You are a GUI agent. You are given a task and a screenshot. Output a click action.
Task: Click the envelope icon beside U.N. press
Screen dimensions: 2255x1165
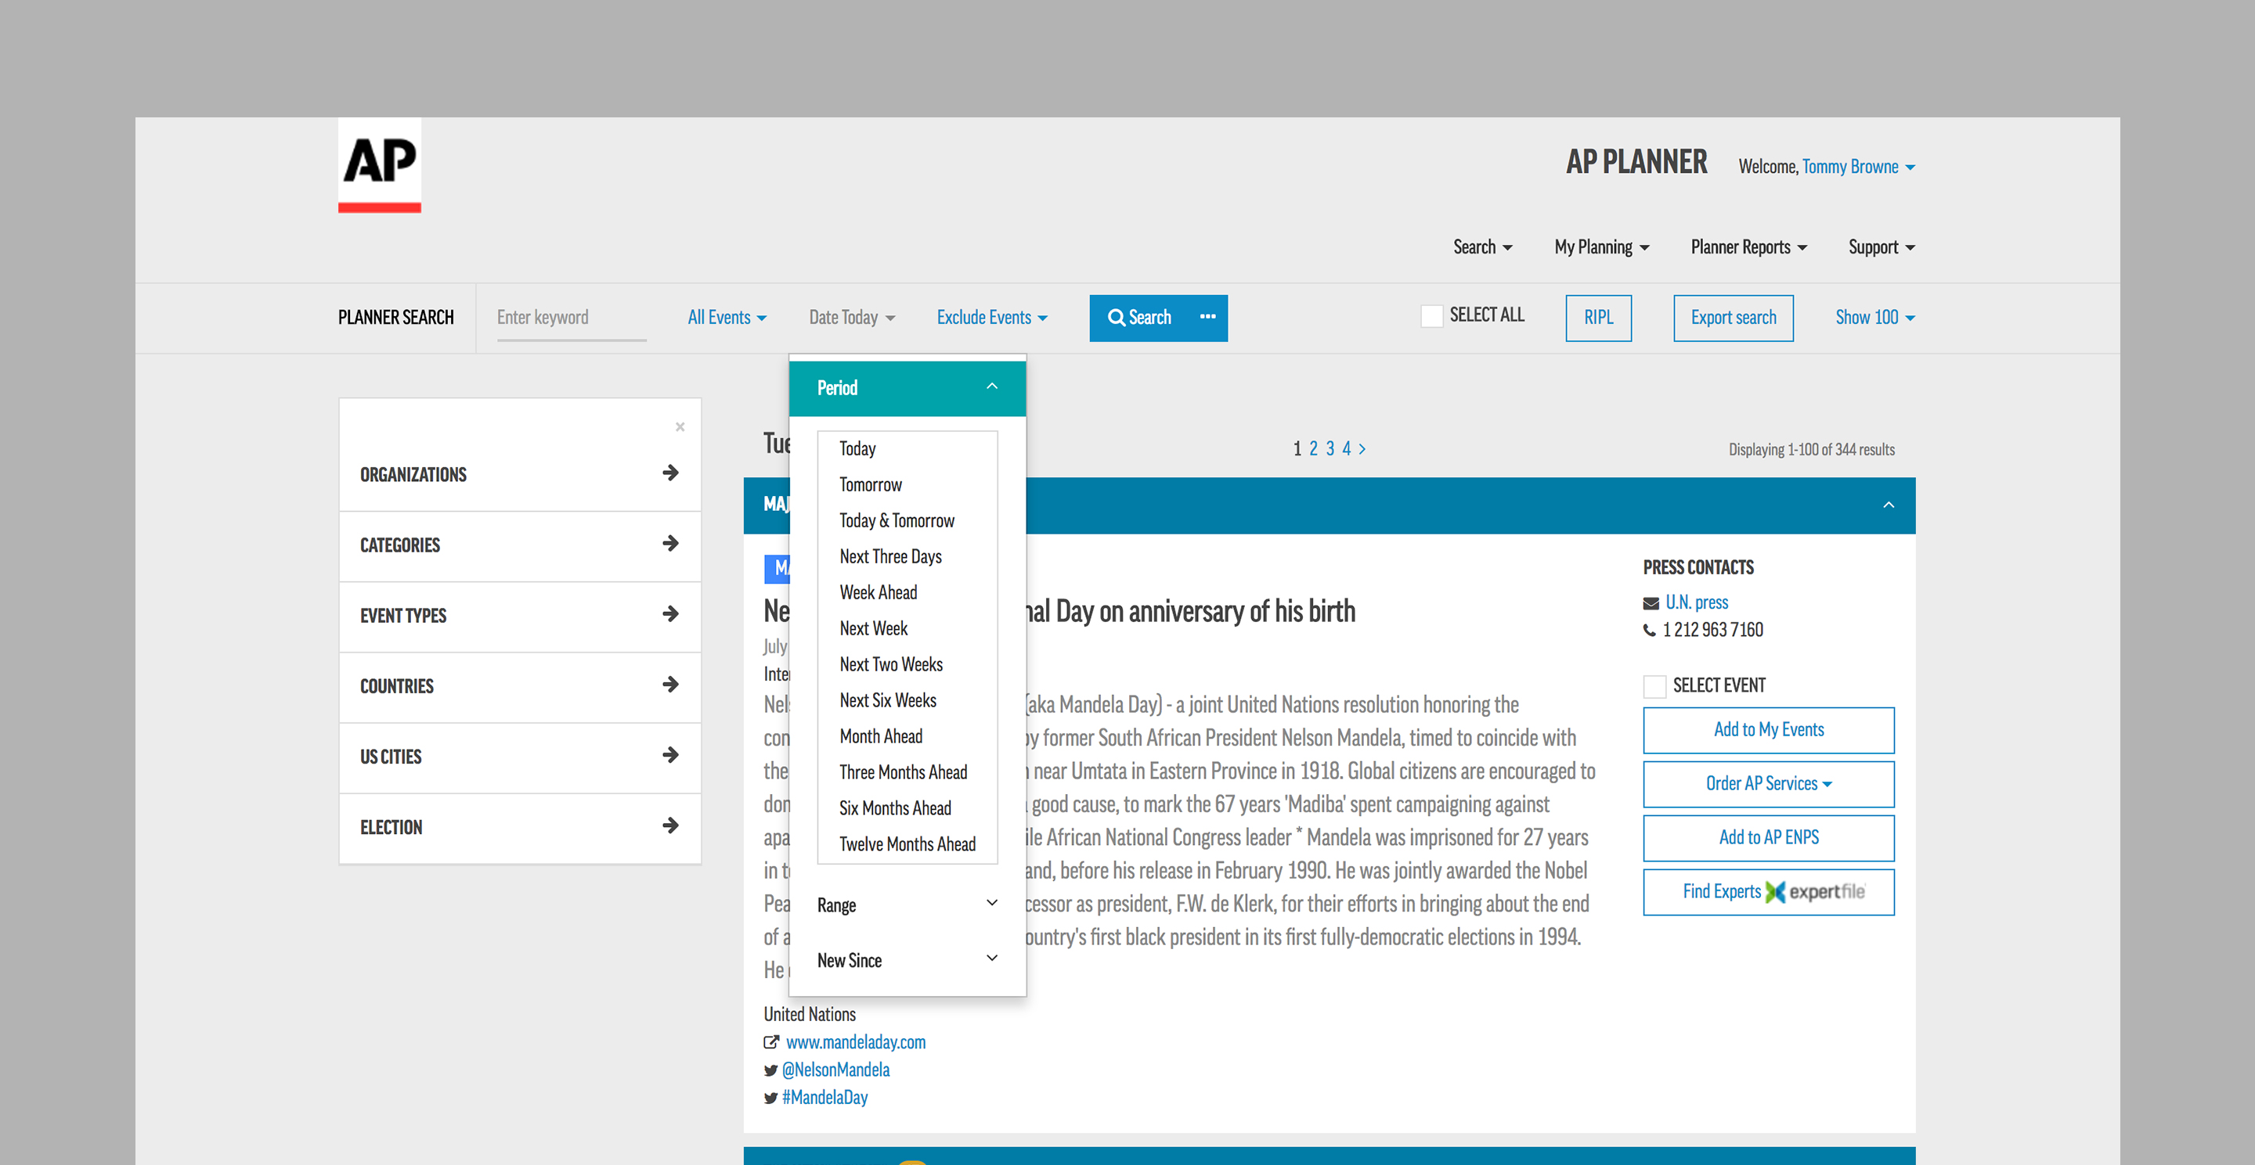tap(1651, 602)
